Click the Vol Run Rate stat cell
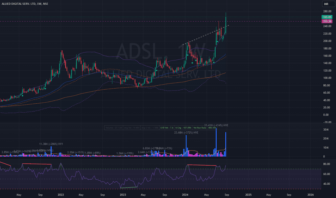This screenshot has height=198, width=336. [205, 128]
